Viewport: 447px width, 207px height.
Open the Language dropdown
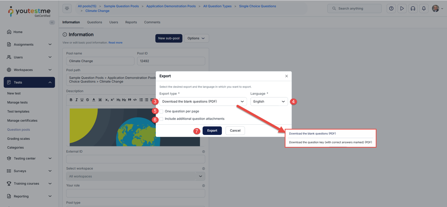[269, 102]
